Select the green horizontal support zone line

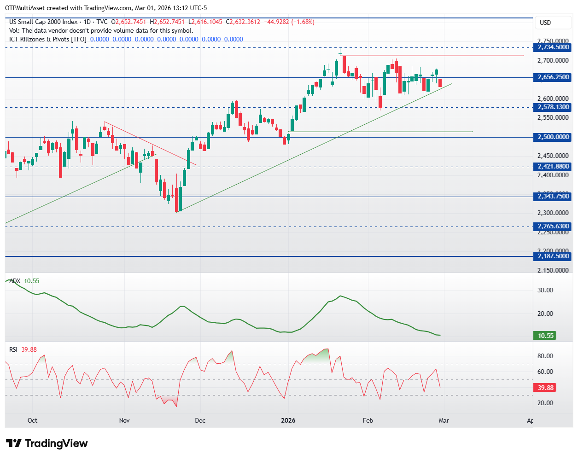point(380,132)
